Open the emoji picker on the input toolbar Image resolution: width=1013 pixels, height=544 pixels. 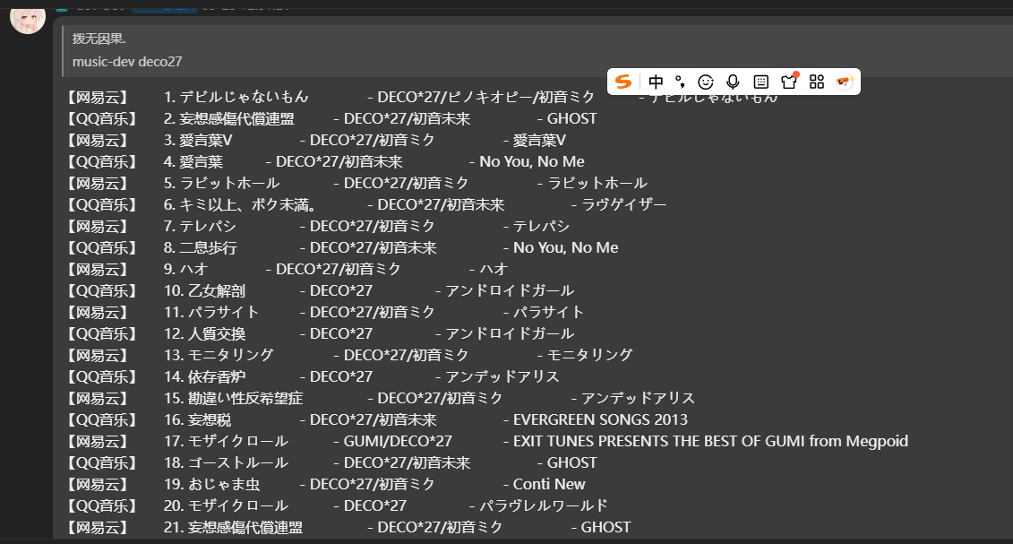pyautogui.click(x=708, y=82)
